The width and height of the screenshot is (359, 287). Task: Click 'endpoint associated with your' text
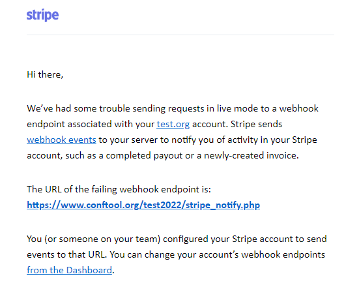click(91, 124)
